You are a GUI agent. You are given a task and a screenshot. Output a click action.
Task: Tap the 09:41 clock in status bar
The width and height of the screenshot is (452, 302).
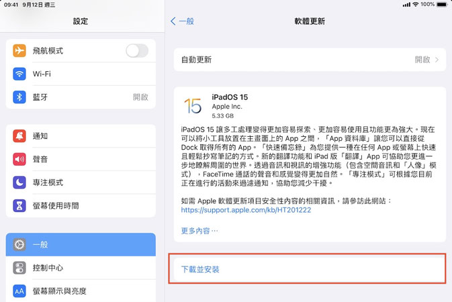(11, 5)
